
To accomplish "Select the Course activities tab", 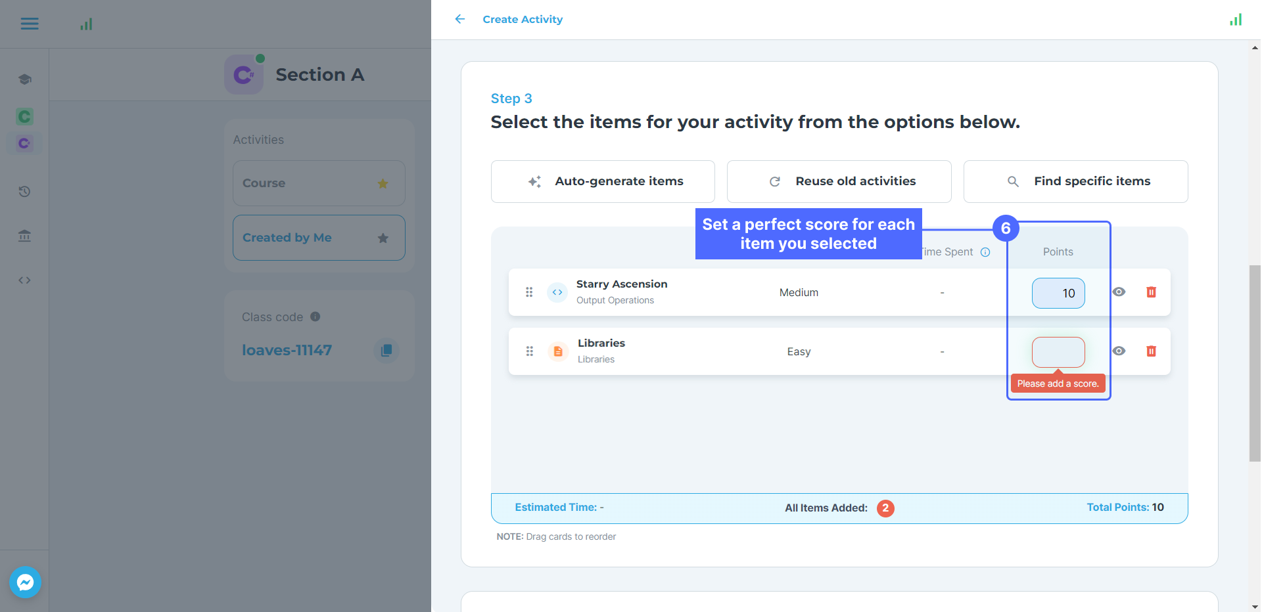I will tap(302, 183).
